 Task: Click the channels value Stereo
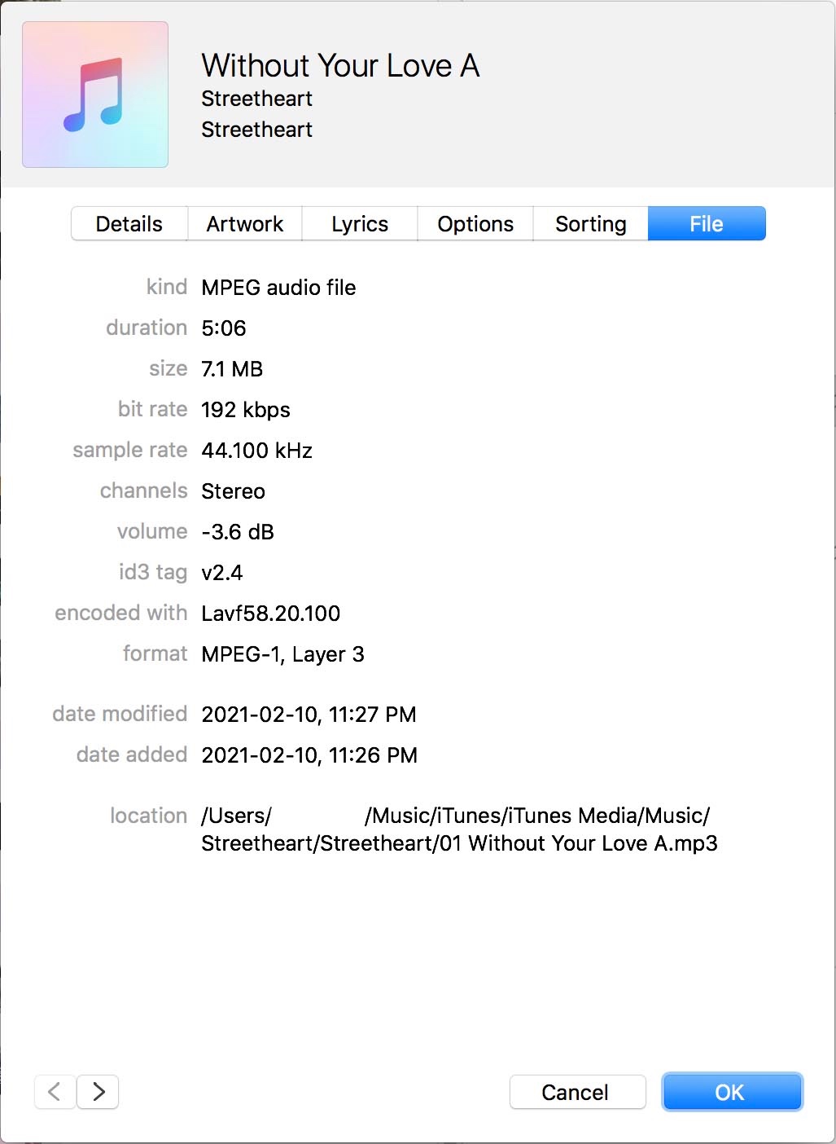(x=233, y=491)
